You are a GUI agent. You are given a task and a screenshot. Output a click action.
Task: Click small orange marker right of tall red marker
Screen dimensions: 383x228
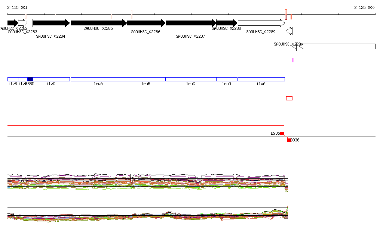[291, 17]
